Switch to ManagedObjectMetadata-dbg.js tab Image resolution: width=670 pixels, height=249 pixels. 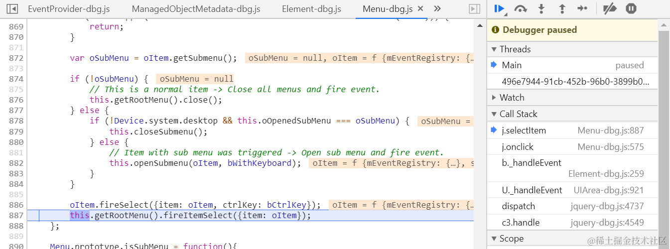(196, 9)
